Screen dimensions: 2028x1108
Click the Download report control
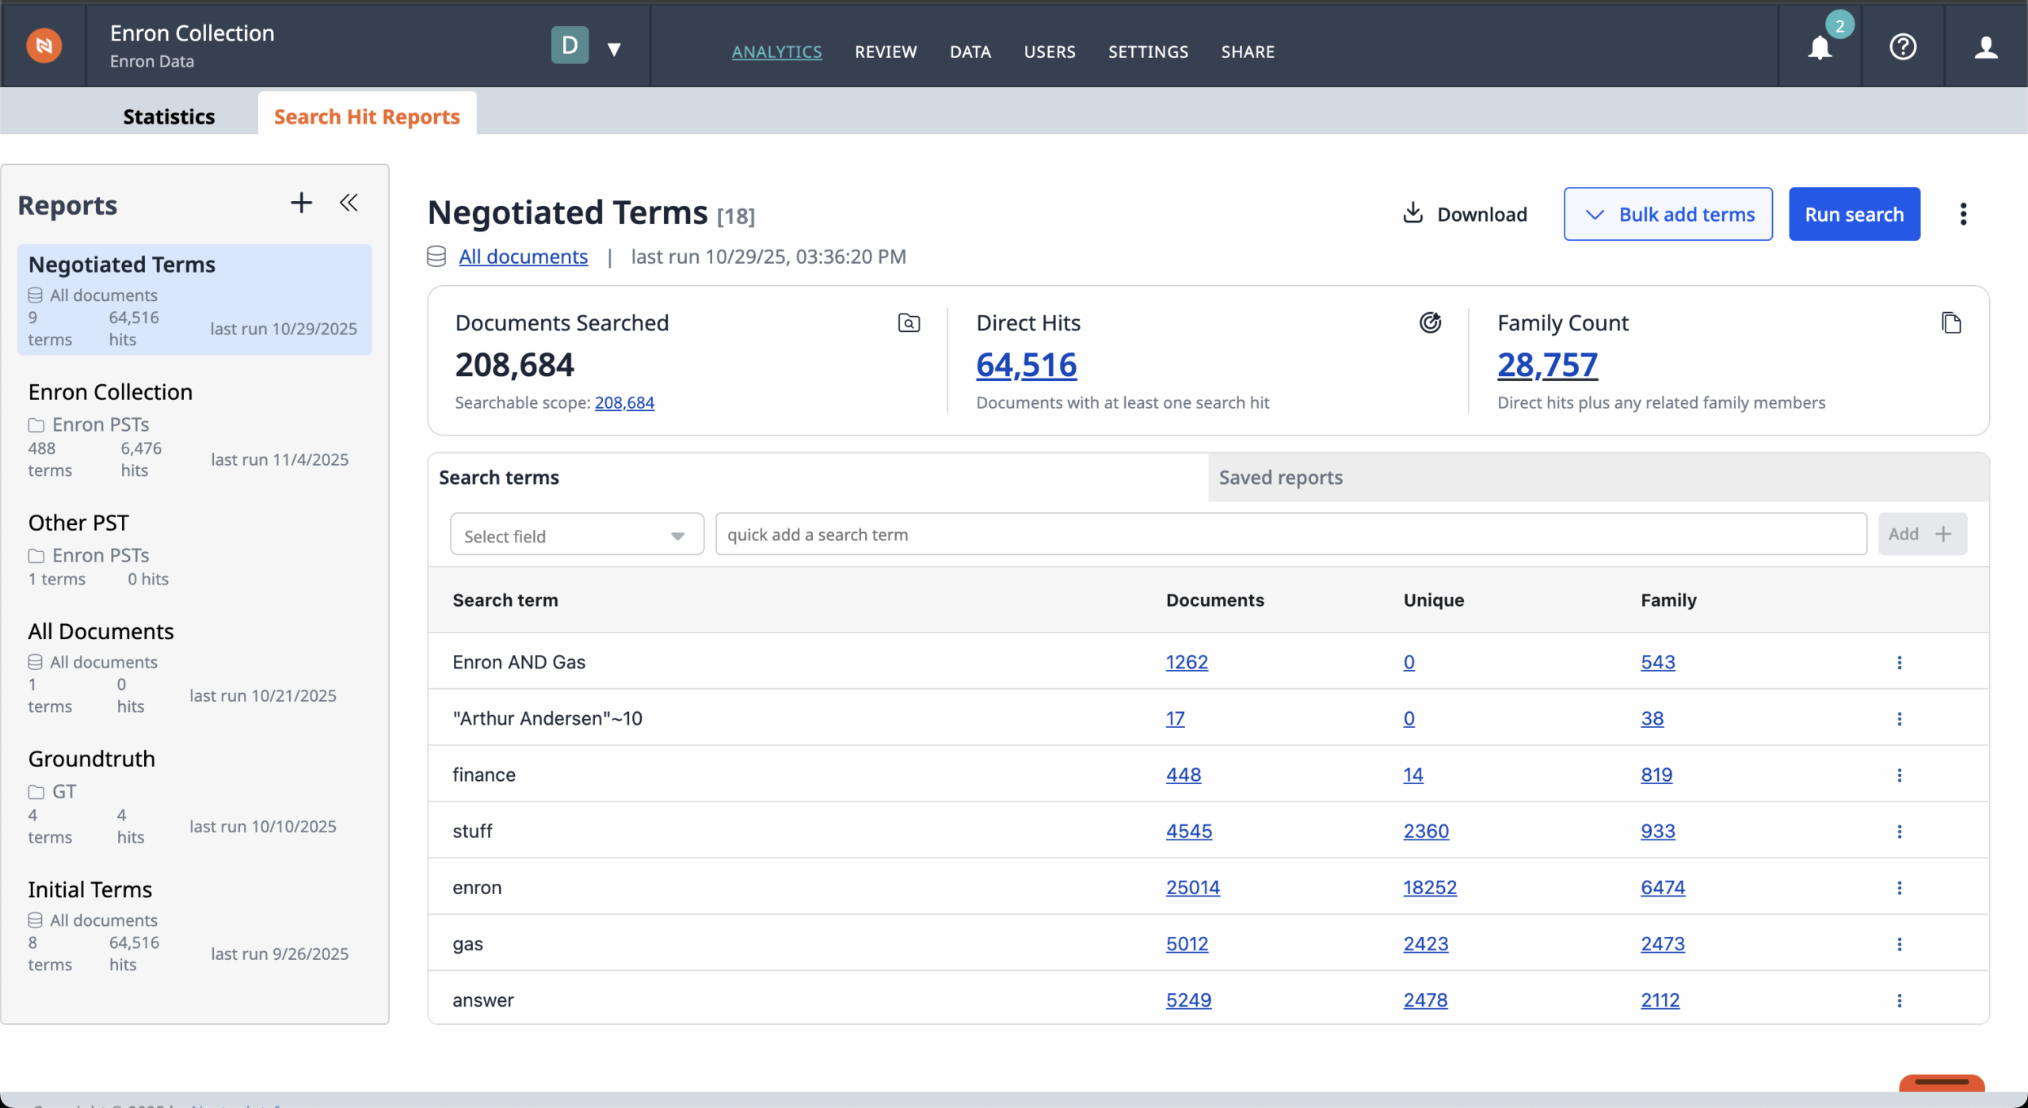pos(1464,213)
